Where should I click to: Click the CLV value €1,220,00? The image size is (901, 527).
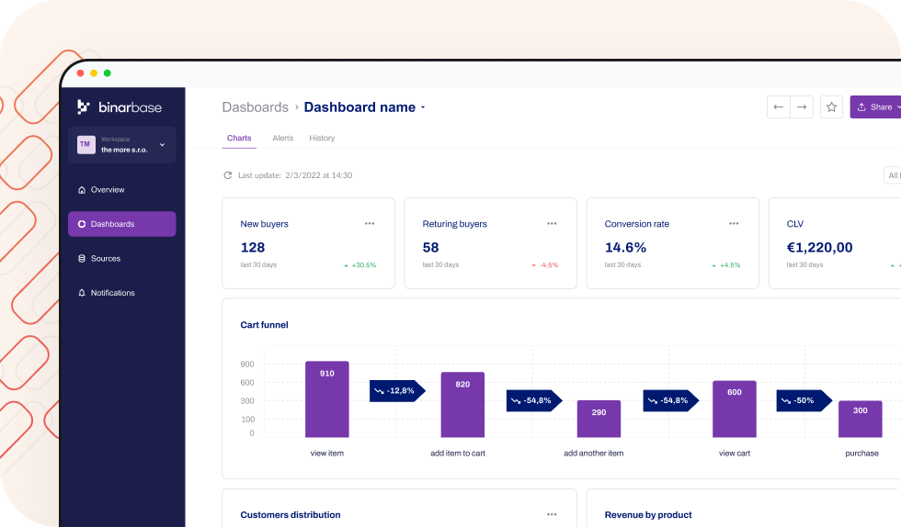(x=819, y=247)
